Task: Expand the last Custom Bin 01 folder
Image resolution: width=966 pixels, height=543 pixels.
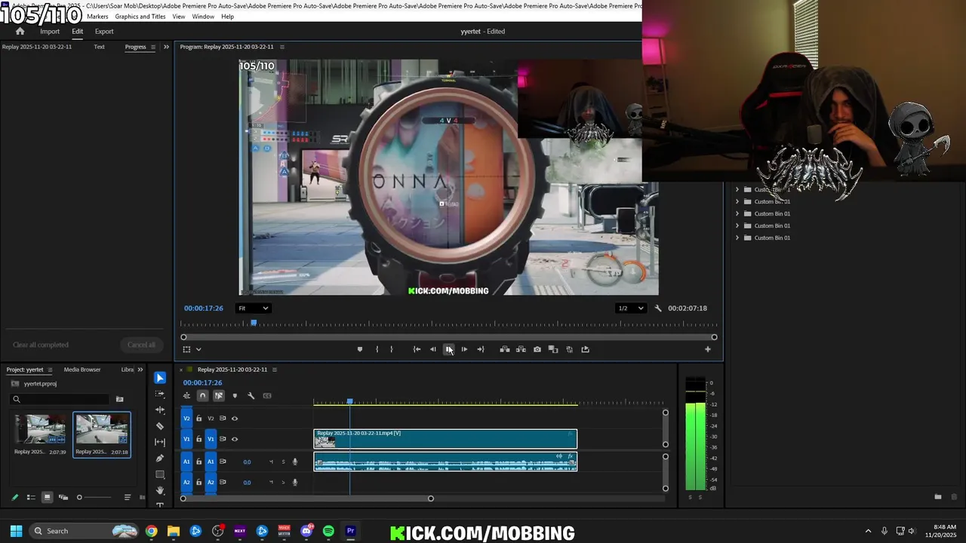Action: (x=737, y=238)
